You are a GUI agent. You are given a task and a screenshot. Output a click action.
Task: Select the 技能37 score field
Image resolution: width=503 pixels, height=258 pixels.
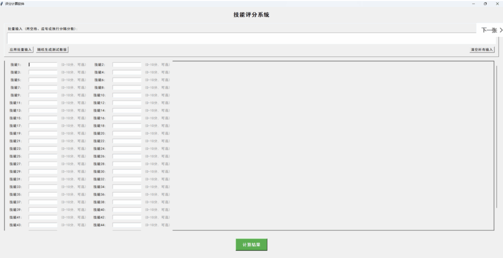43,202
